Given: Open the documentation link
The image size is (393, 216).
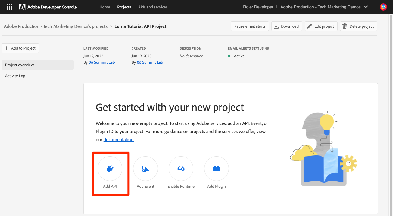Looking at the screenshot, I should coord(119,140).
